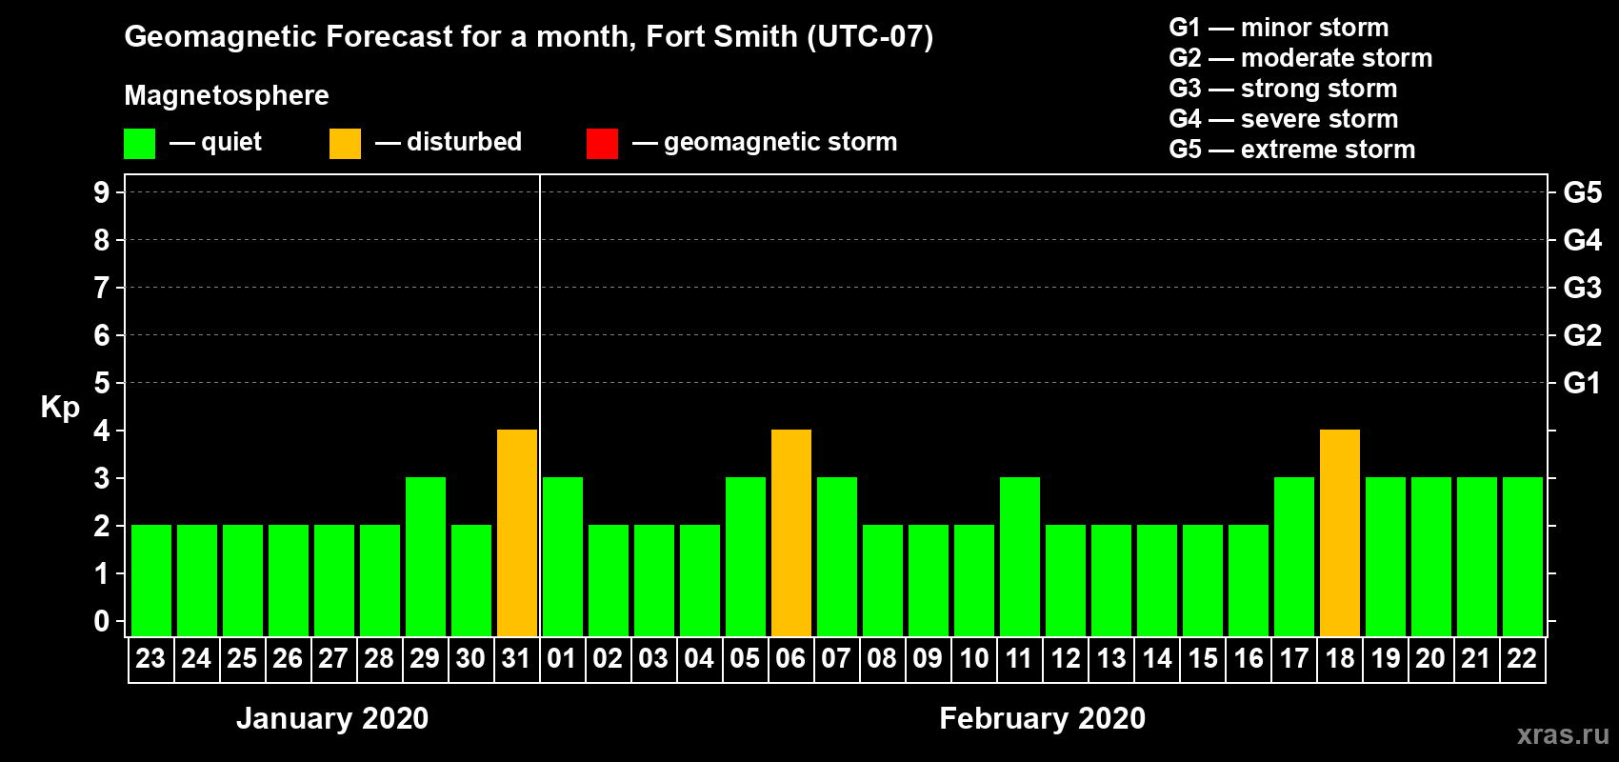Screen dimensions: 1619x762
Task: Click the green bar for January 29
Action: click(x=426, y=557)
